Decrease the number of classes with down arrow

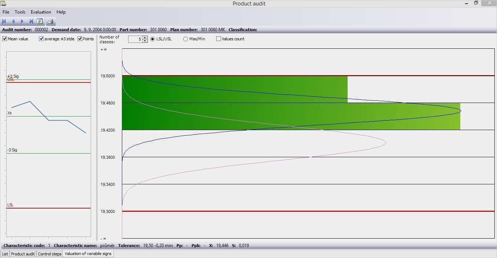pyautogui.click(x=145, y=41)
